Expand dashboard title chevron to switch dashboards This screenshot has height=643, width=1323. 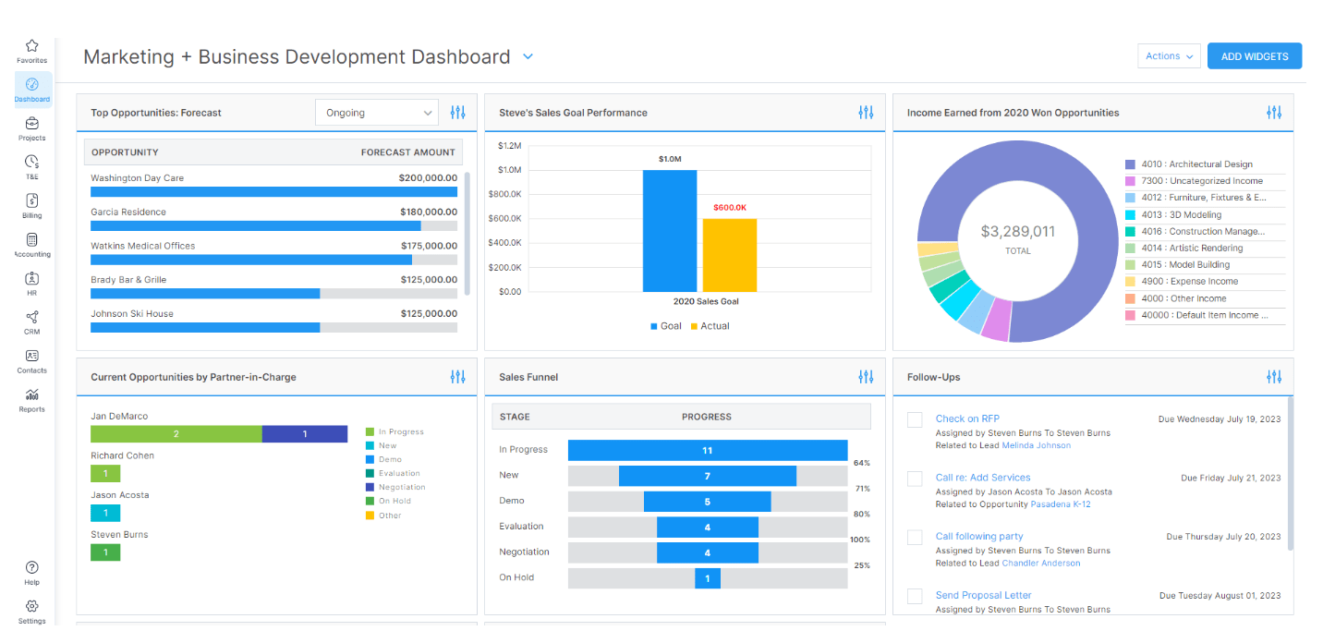pos(528,56)
